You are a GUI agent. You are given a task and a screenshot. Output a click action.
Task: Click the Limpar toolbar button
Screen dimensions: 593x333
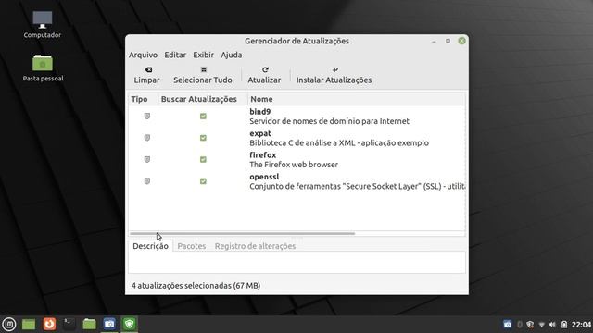coord(146,75)
